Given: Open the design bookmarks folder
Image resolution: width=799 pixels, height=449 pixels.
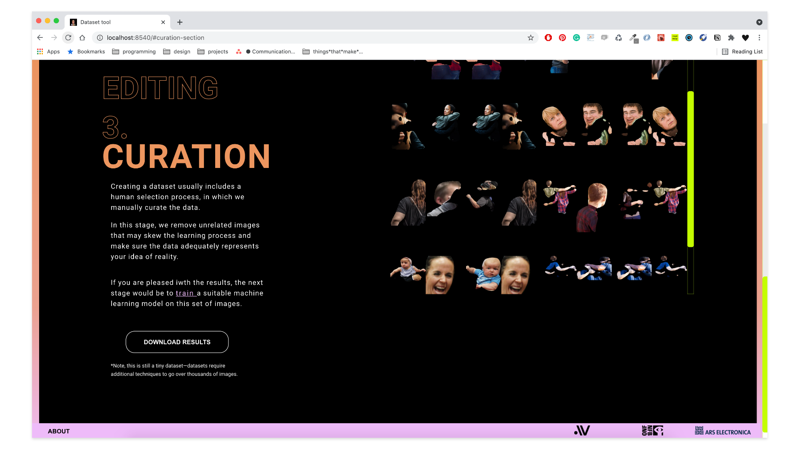Looking at the screenshot, I should tap(177, 52).
